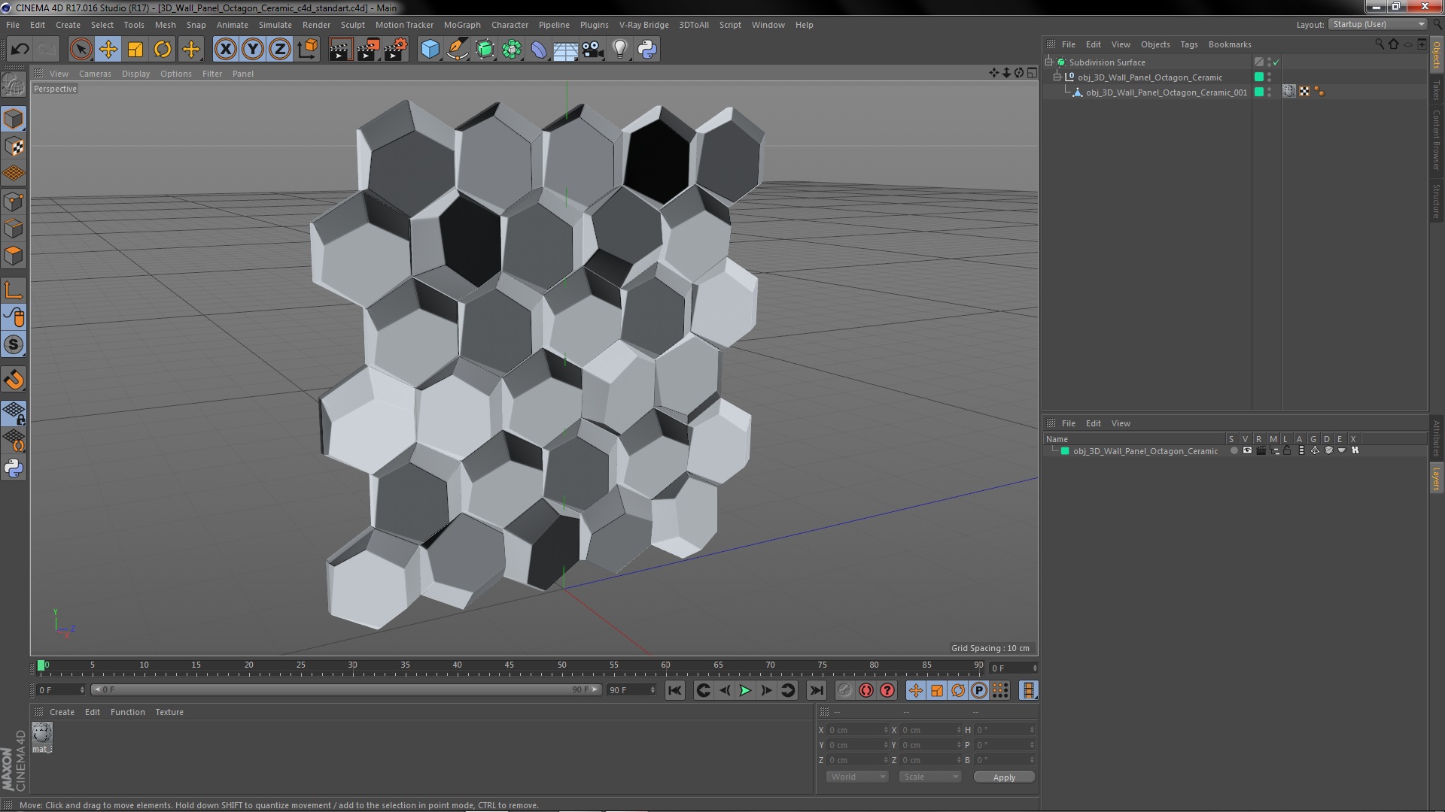The height and width of the screenshot is (812, 1445).
Task: Enable Snap icon in left toolbar
Action: 14,345
